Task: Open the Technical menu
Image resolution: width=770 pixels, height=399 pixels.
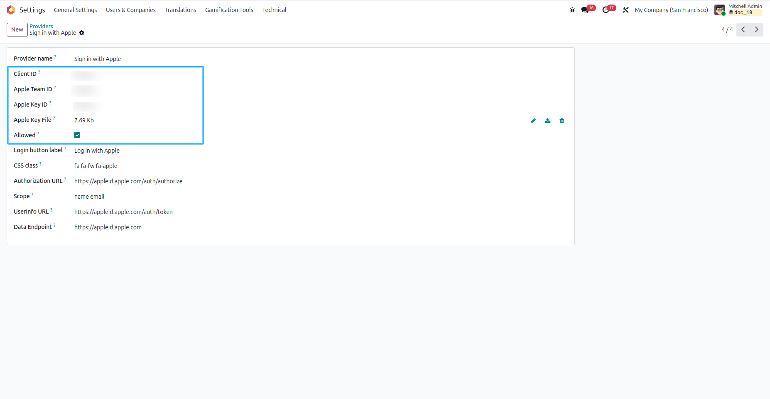Action: coord(274,10)
